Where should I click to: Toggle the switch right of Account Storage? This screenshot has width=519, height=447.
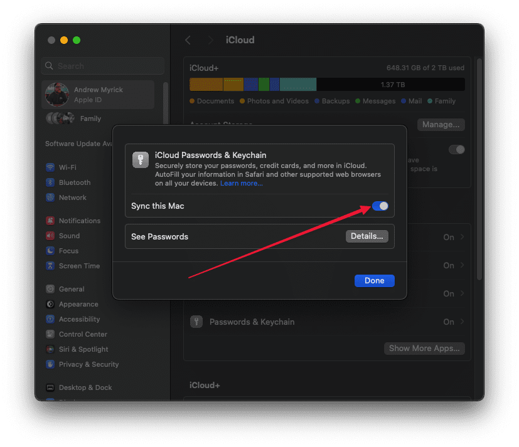point(457,149)
